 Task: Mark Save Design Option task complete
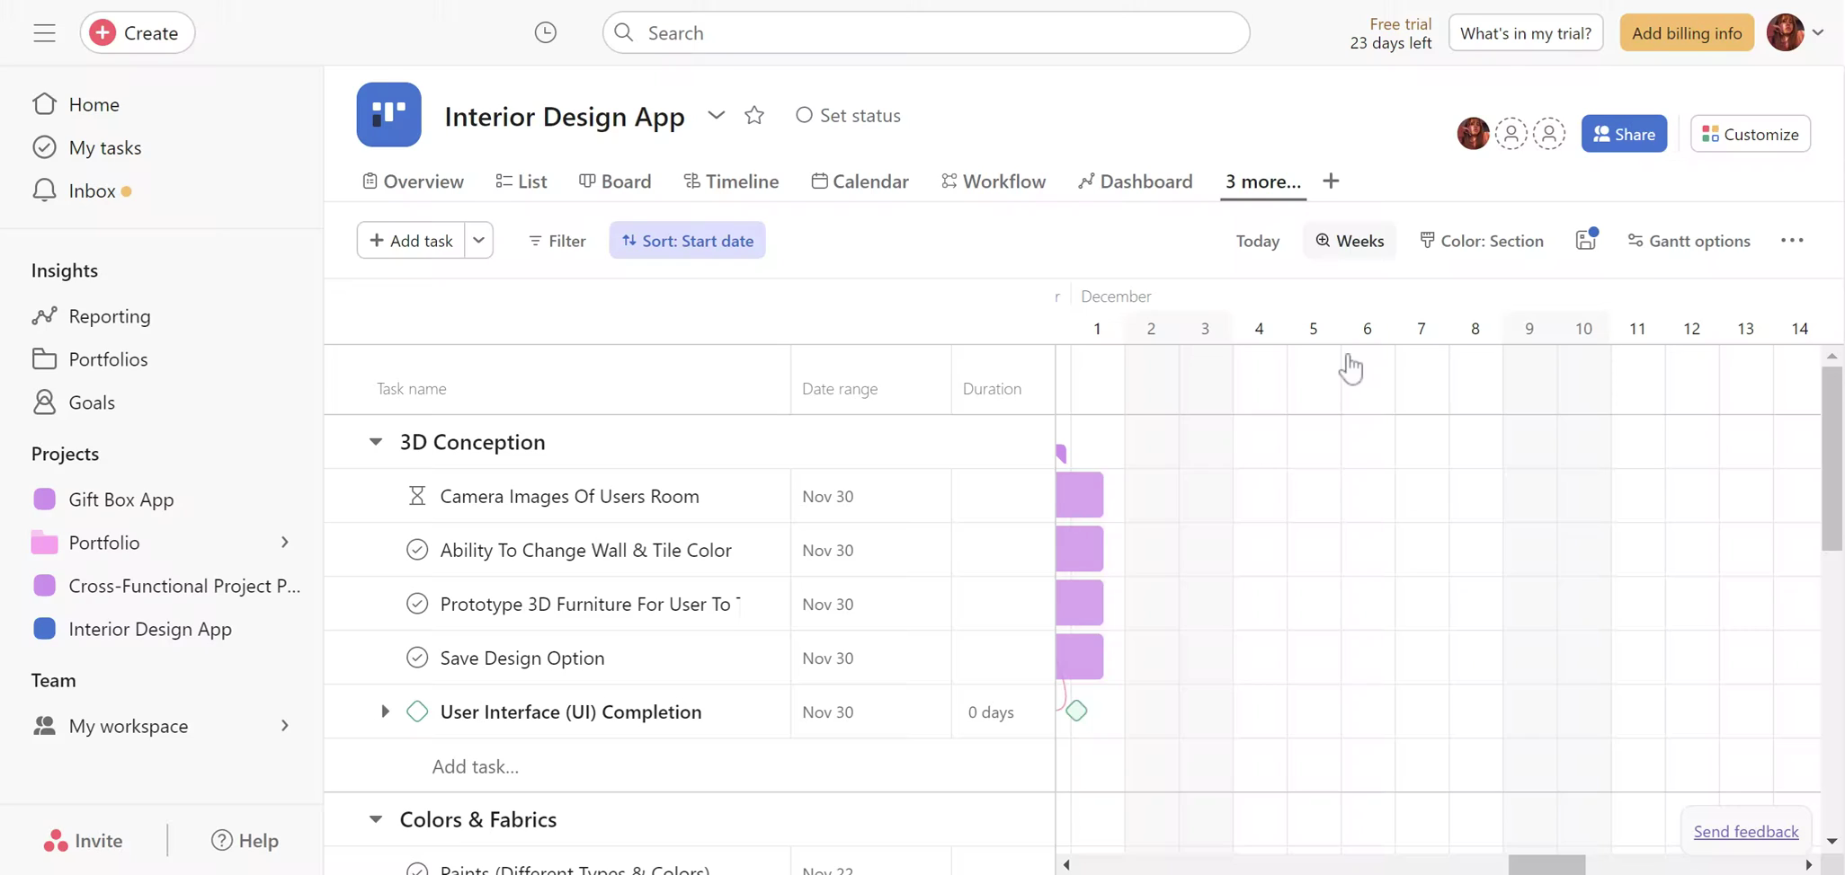coord(417,658)
